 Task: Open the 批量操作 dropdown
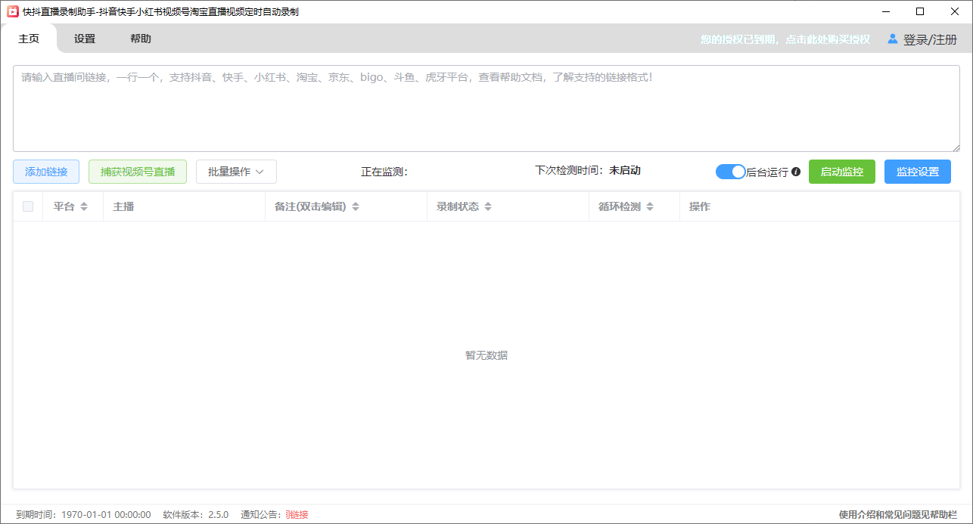point(236,172)
